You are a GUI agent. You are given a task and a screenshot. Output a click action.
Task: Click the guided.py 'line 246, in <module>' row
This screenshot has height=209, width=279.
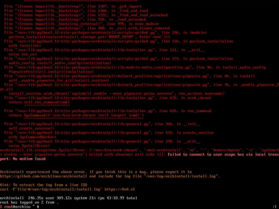tap(106, 33)
